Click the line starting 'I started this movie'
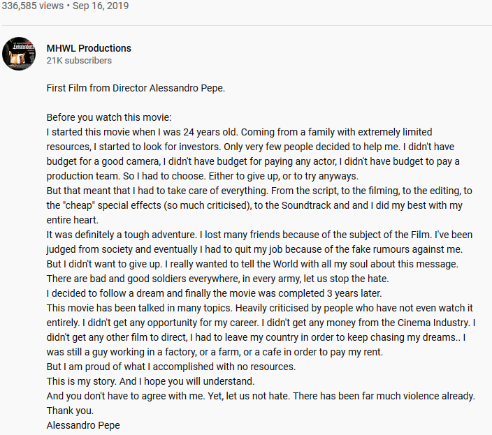Screen dimensions: 492x435 (x=239, y=132)
